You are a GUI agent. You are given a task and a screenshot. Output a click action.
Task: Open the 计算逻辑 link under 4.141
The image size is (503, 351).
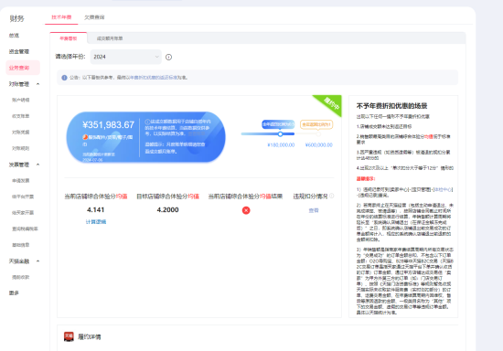click(x=96, y=222)
